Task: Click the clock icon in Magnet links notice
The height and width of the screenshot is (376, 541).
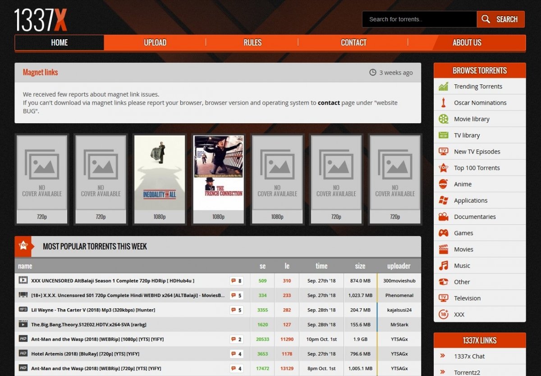Action: pyautogui.click(x=373, y=72)
